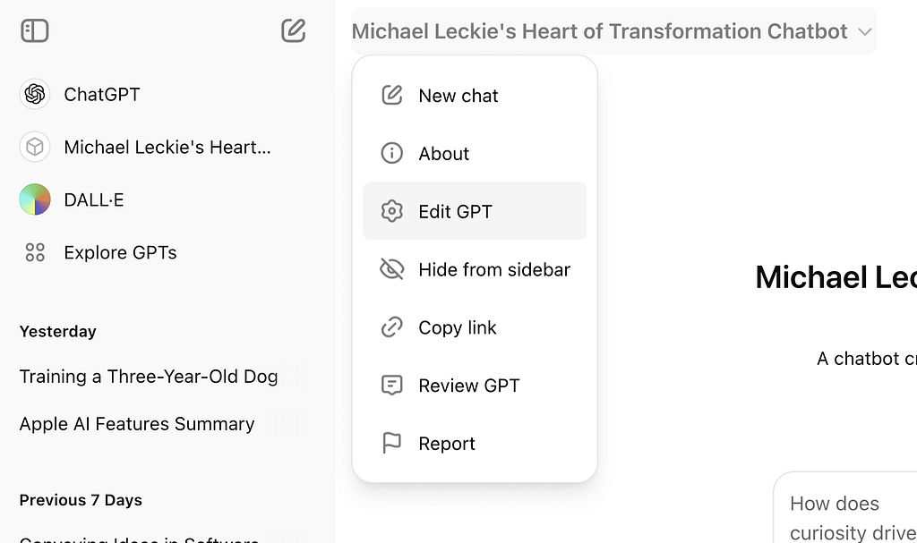Collapse the sidebar with the panel icon
The height and width of the screenshot is (543, 917).
(35, 30)
